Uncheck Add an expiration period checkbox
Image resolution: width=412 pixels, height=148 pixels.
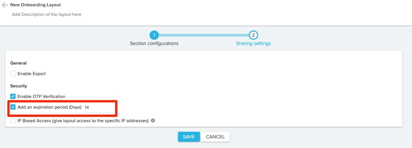coord(13,107)
